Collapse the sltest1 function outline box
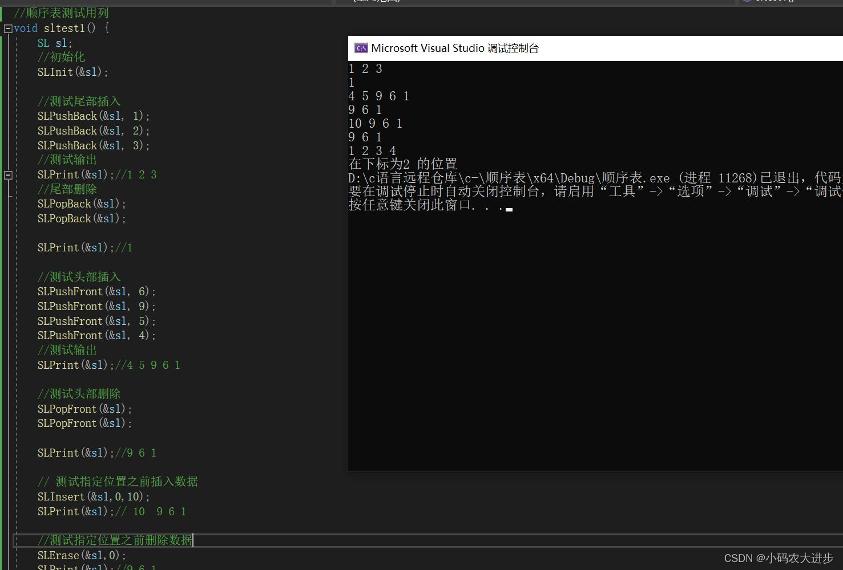 [x=8, y=28]
